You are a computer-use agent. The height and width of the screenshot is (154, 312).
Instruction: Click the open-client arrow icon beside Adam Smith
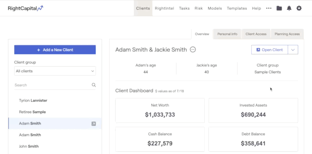[x=94, y=124]
